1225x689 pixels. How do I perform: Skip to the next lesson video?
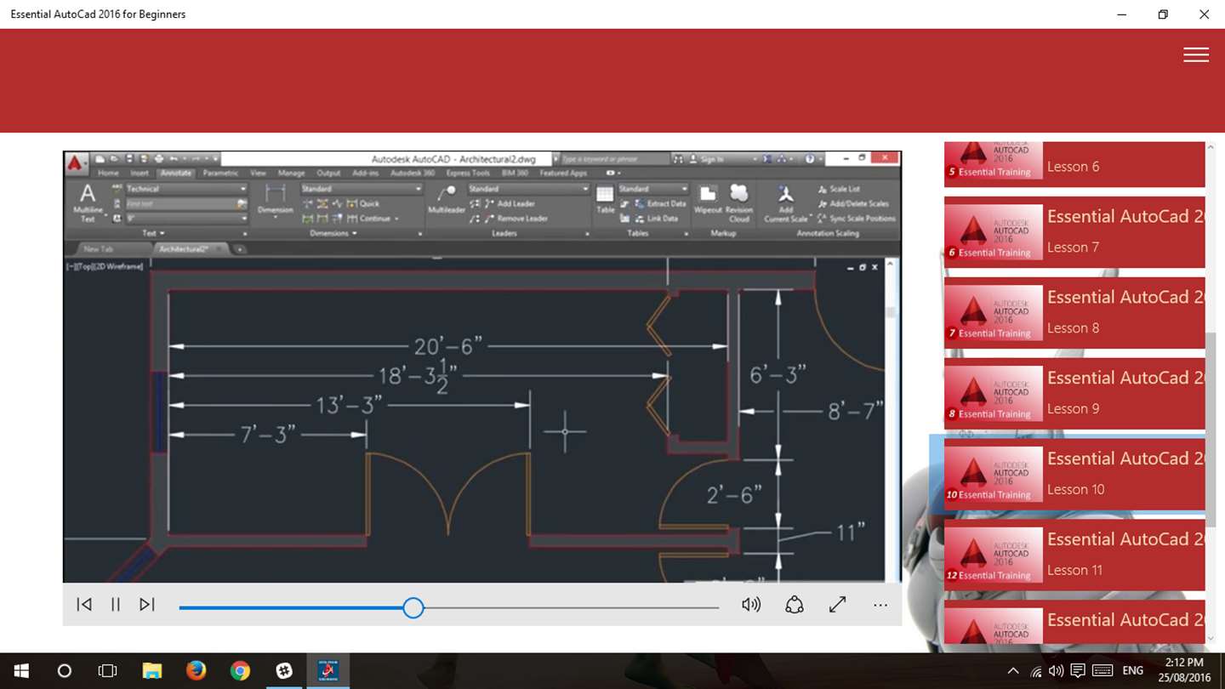[x=147, y=605]
